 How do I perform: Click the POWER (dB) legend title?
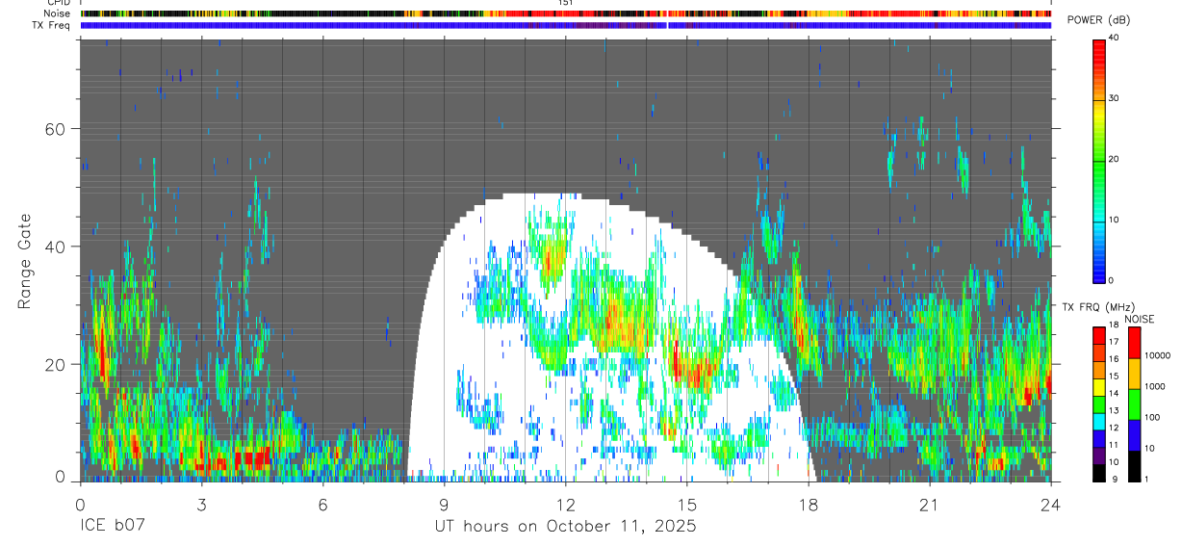[x=1098, y=21]
